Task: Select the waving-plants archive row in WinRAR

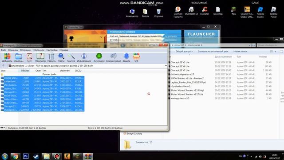Action: click(42, 78)
